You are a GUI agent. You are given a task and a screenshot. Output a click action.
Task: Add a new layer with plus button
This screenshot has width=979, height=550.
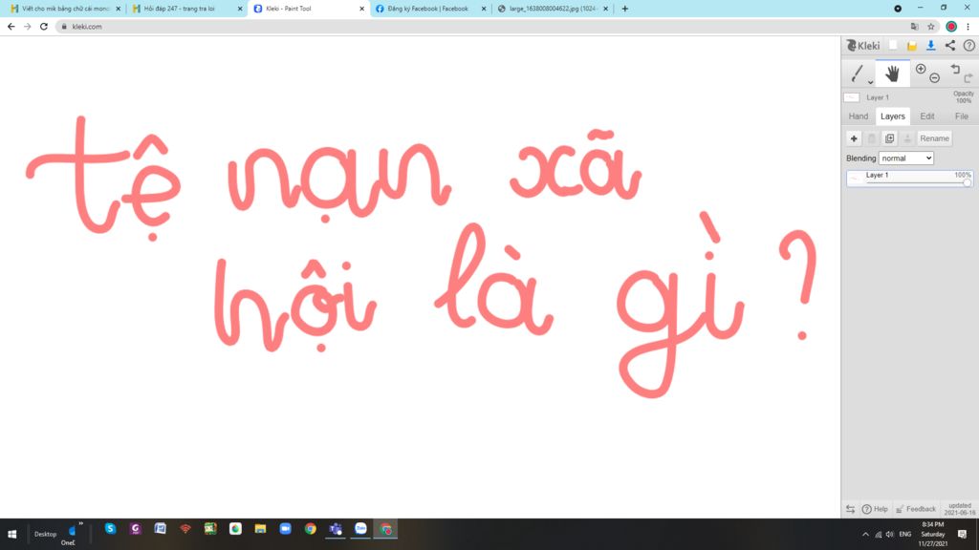[x=854, y=138]
